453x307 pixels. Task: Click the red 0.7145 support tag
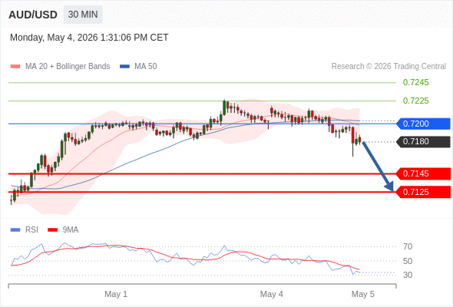(x=423, y=174)
